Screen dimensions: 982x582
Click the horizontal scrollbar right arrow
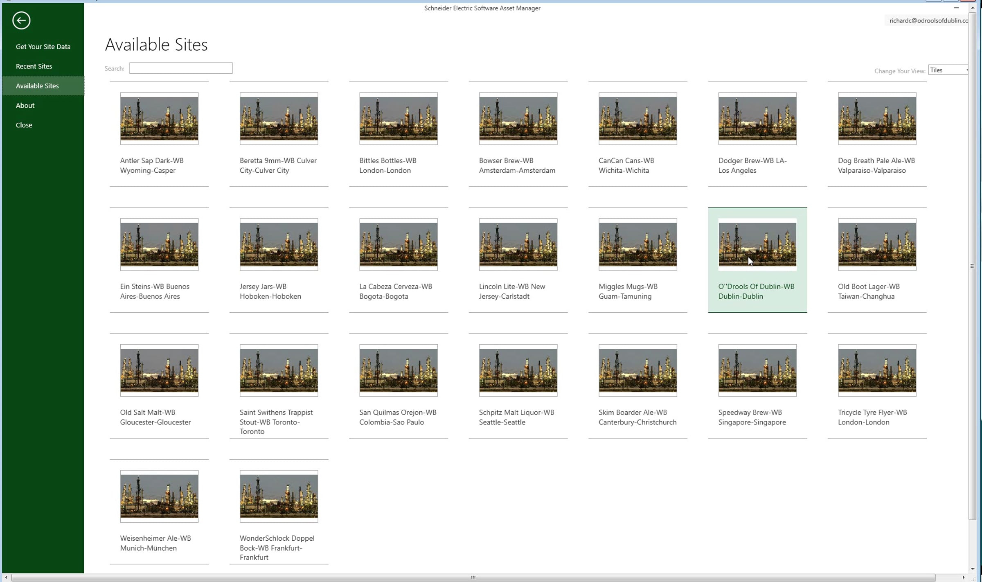963,577
